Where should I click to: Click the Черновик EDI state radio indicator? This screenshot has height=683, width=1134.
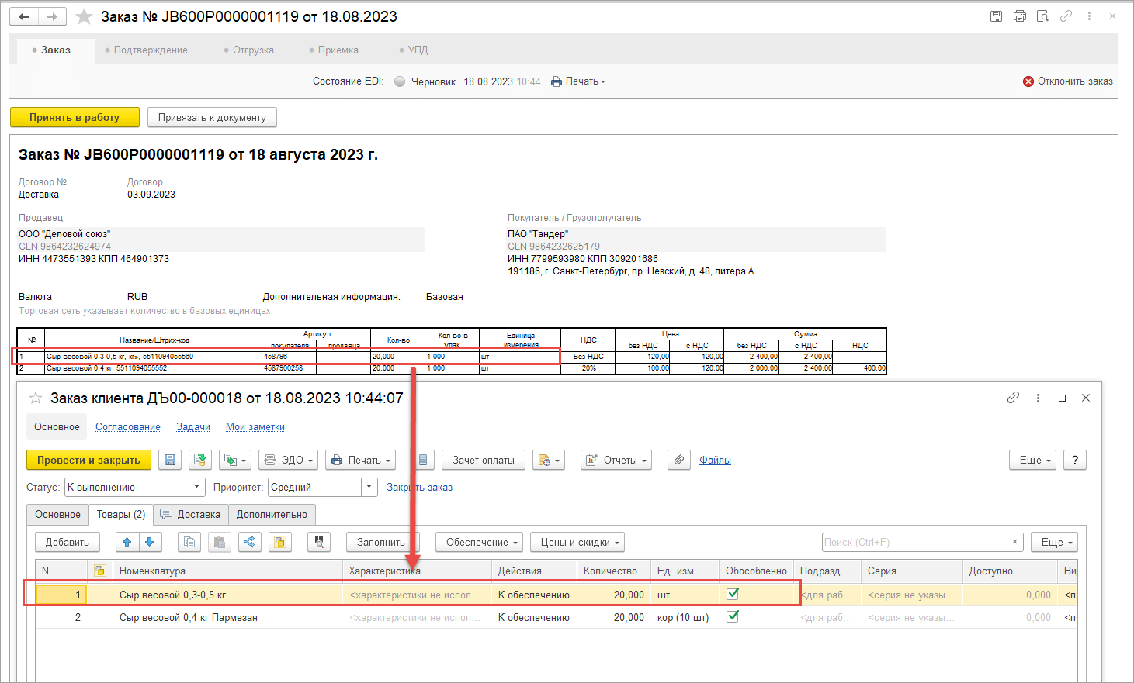point(400,81)
